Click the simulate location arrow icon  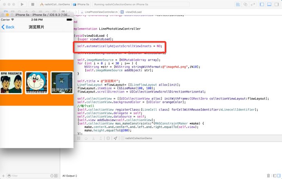click(x=116, y=138)
